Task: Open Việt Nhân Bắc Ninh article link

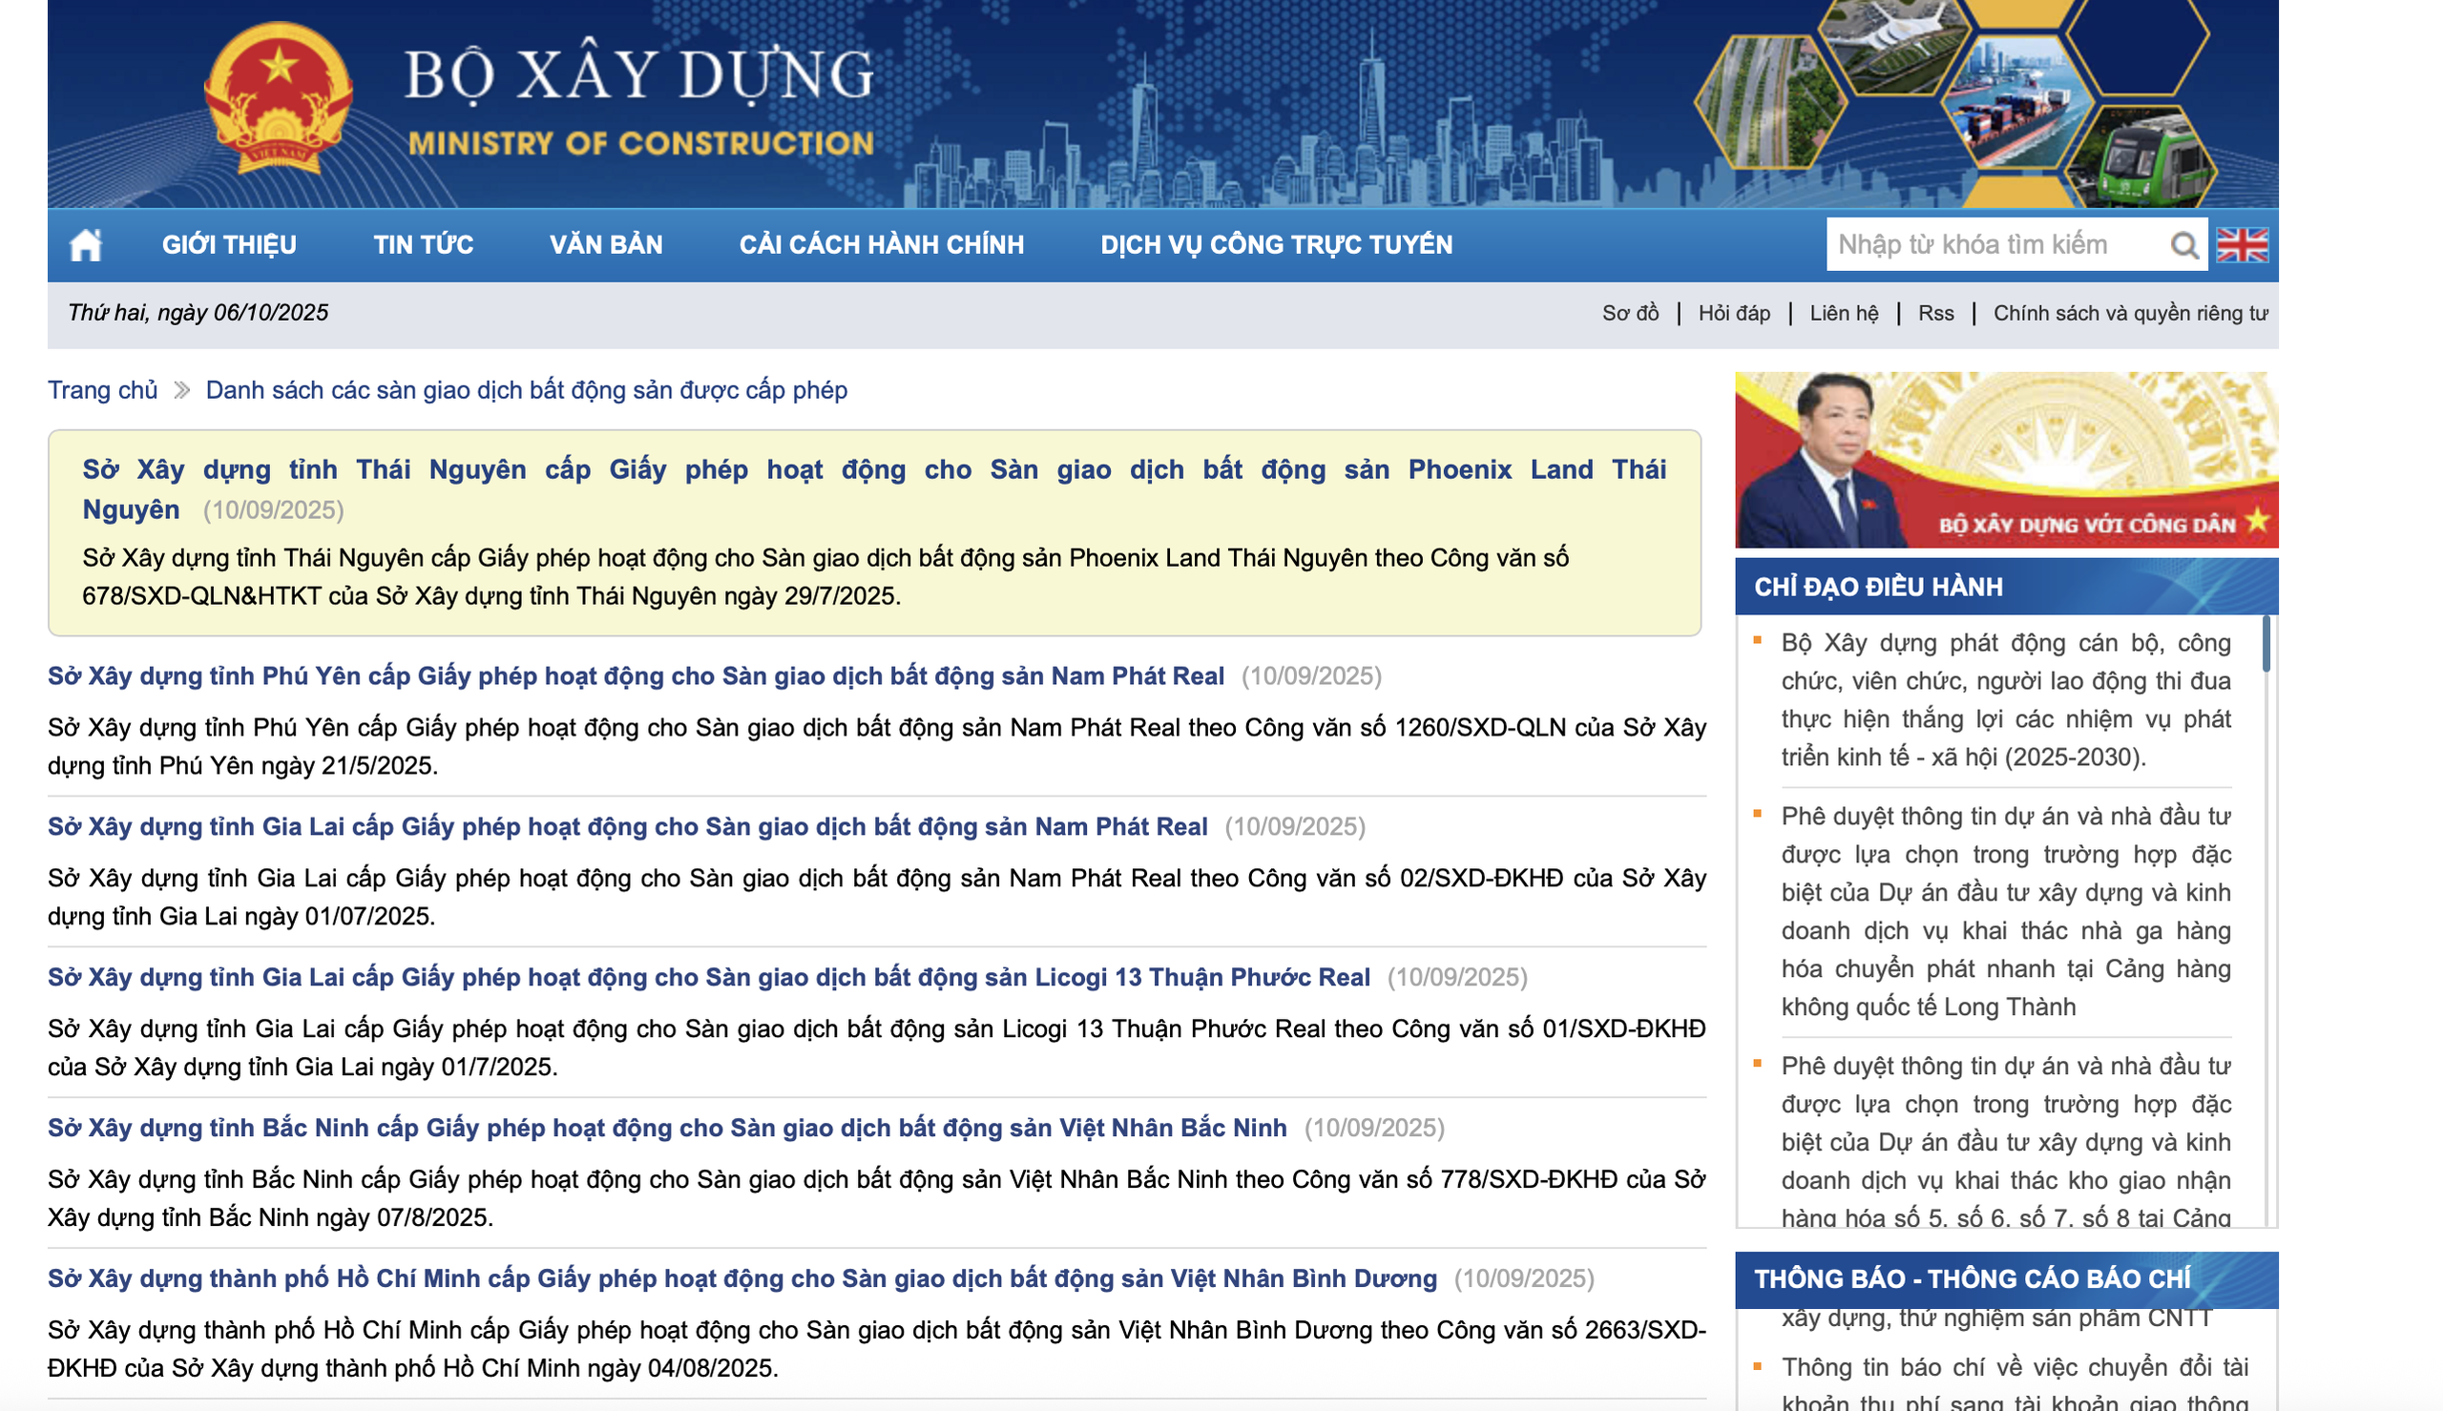Action: (x=667, y=1128)
